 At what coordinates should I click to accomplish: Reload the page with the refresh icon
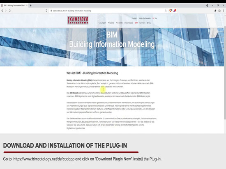(x=10, y=11)
